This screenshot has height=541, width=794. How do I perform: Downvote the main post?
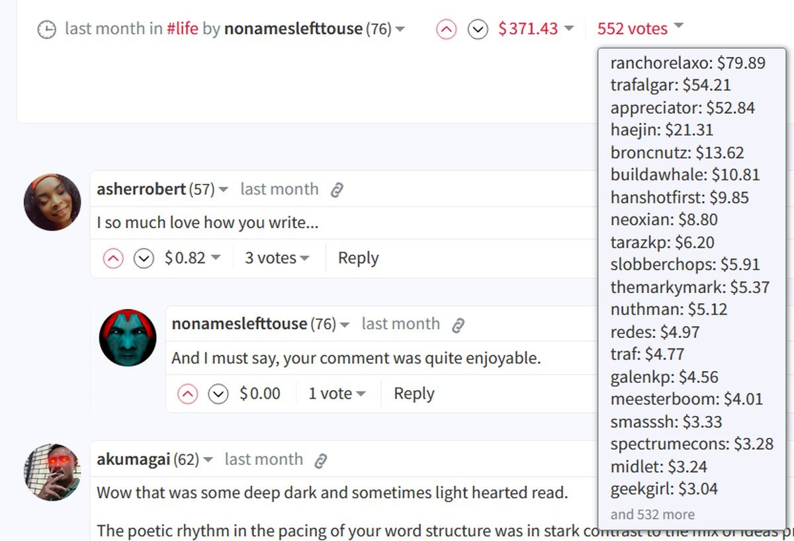(478, 29)
